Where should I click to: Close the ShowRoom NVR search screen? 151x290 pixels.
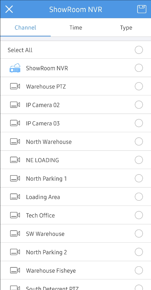9,9
